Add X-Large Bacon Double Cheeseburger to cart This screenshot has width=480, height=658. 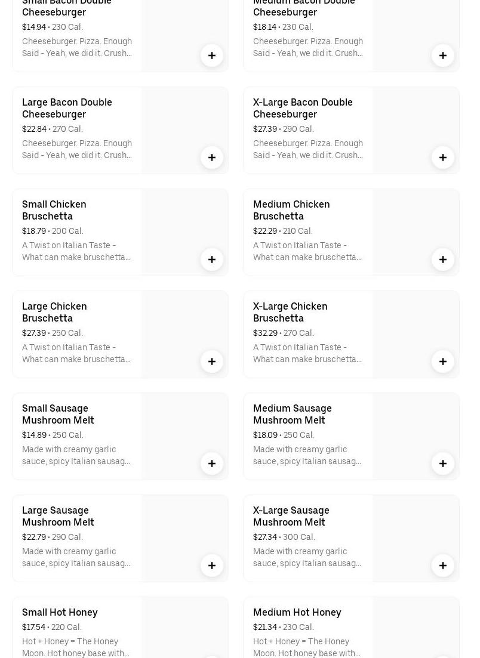443,157
